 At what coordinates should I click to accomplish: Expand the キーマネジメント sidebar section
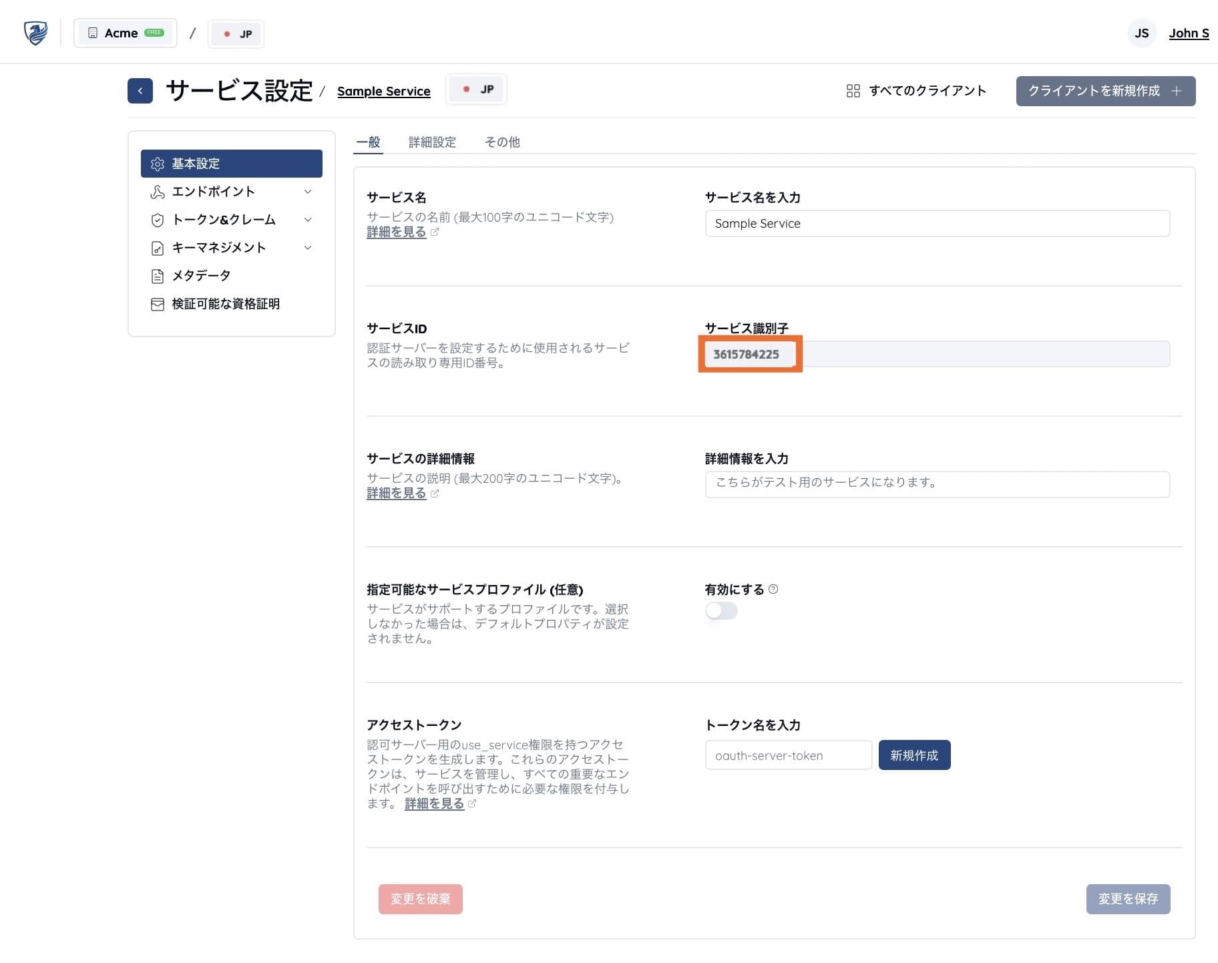pos(308,248)
